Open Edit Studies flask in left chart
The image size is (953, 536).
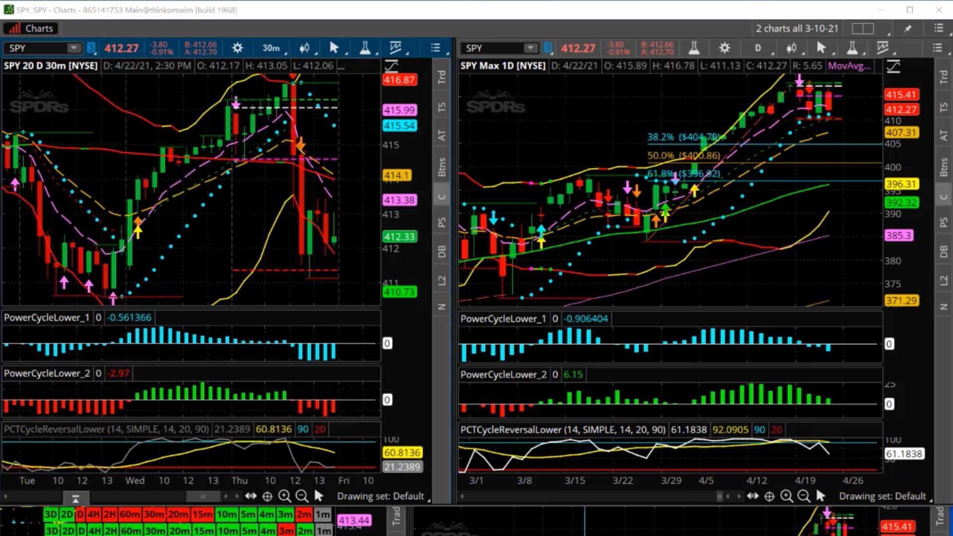coord(365,48)
